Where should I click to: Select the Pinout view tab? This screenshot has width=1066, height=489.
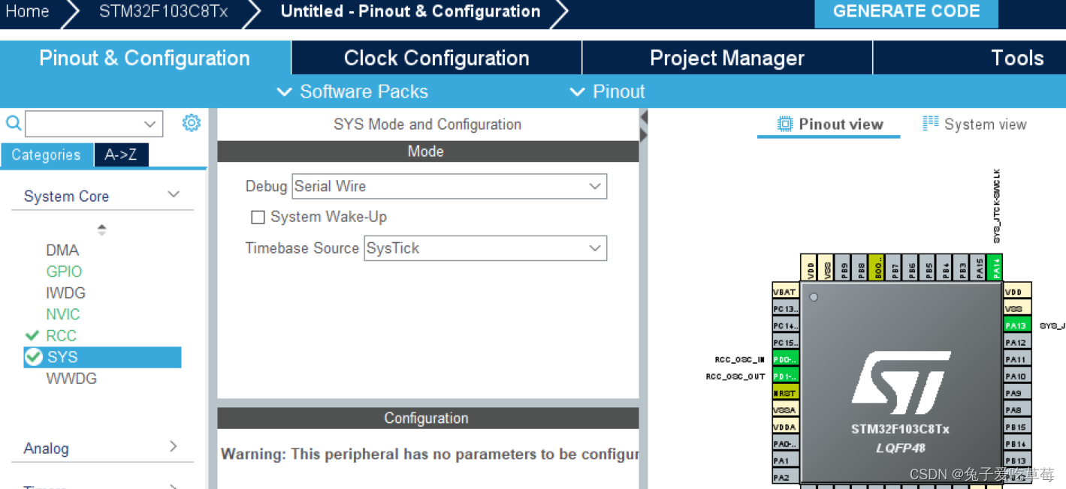pyautogui.click(x=829, y=124)
